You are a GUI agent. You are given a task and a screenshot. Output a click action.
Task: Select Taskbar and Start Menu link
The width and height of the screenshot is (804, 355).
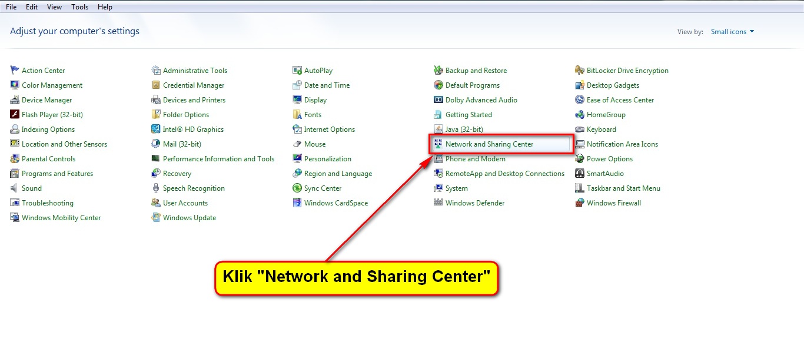(623, 188)
